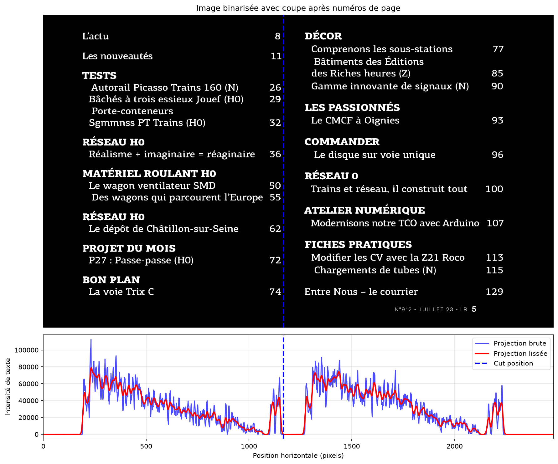
Task: Click the x-axis tick label 2000
Action: point(455,446)
